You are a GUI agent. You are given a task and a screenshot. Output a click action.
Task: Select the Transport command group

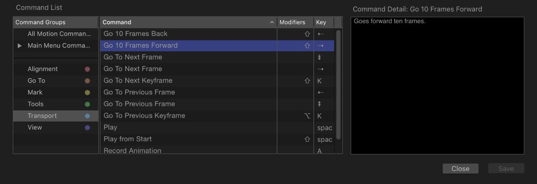(42, 116)
